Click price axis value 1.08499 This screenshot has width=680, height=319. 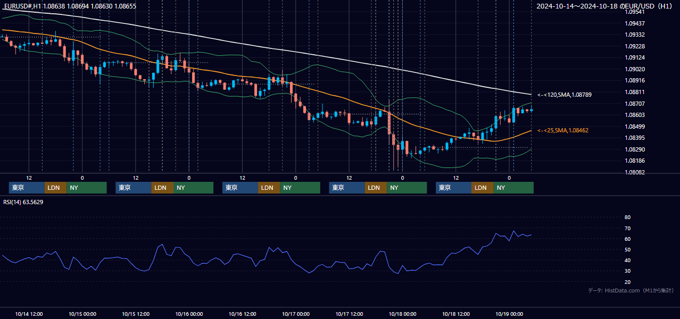(x=635, y=127)
